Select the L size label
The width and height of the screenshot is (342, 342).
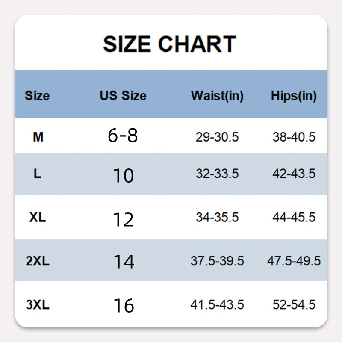click(x=38, y=174)
